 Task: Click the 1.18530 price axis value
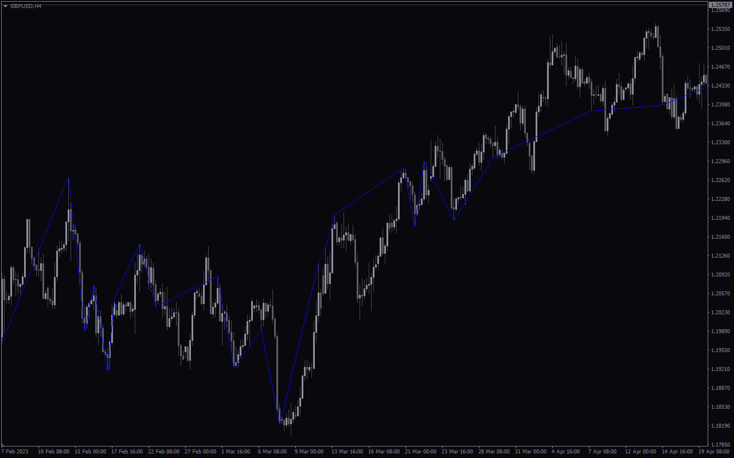pyautogui.click(x=721, y=406)
